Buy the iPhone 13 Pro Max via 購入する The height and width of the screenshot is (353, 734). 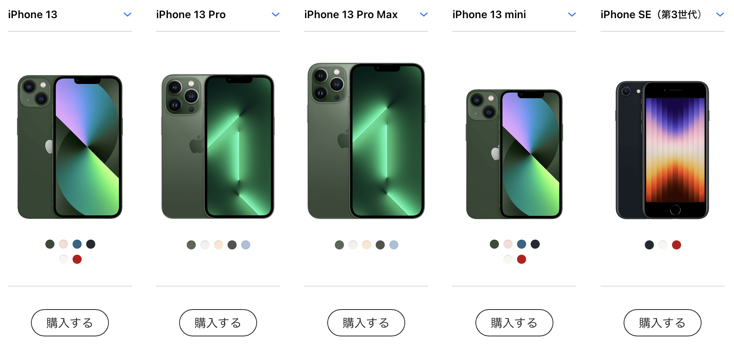point(366,323)
